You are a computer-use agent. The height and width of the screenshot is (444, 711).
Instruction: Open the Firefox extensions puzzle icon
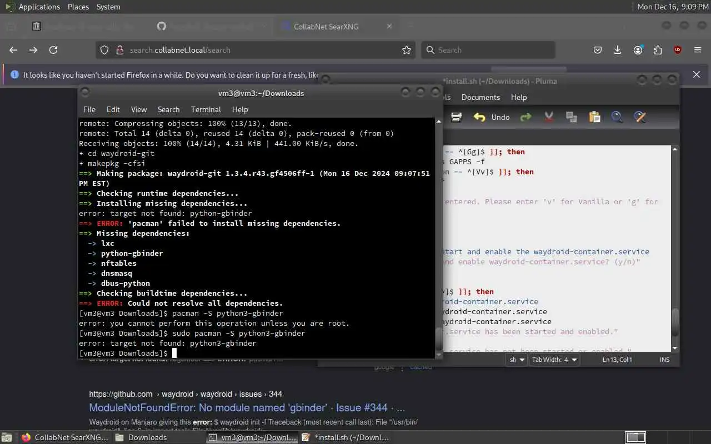pyautogui.click(x=658, y=50)
